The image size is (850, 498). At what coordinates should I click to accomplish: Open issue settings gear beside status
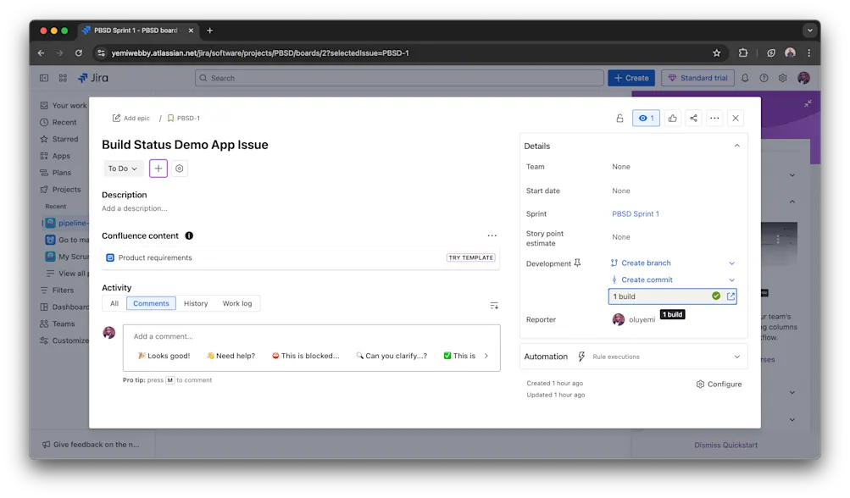(x=178, y=168)
